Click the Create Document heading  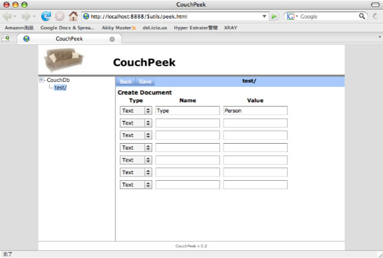[x=145, y=92]
